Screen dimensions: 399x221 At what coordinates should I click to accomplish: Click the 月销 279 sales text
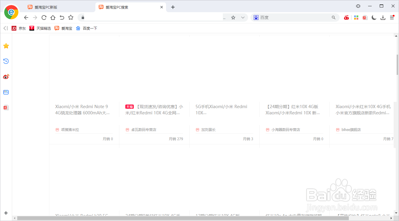coord(176,139)
